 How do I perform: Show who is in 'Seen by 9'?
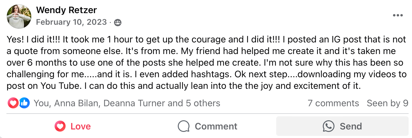(x=387, y=103)
